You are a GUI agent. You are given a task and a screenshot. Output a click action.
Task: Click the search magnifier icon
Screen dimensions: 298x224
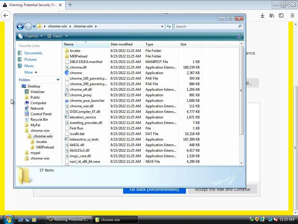pyautogui.click(x=240, y=26)
